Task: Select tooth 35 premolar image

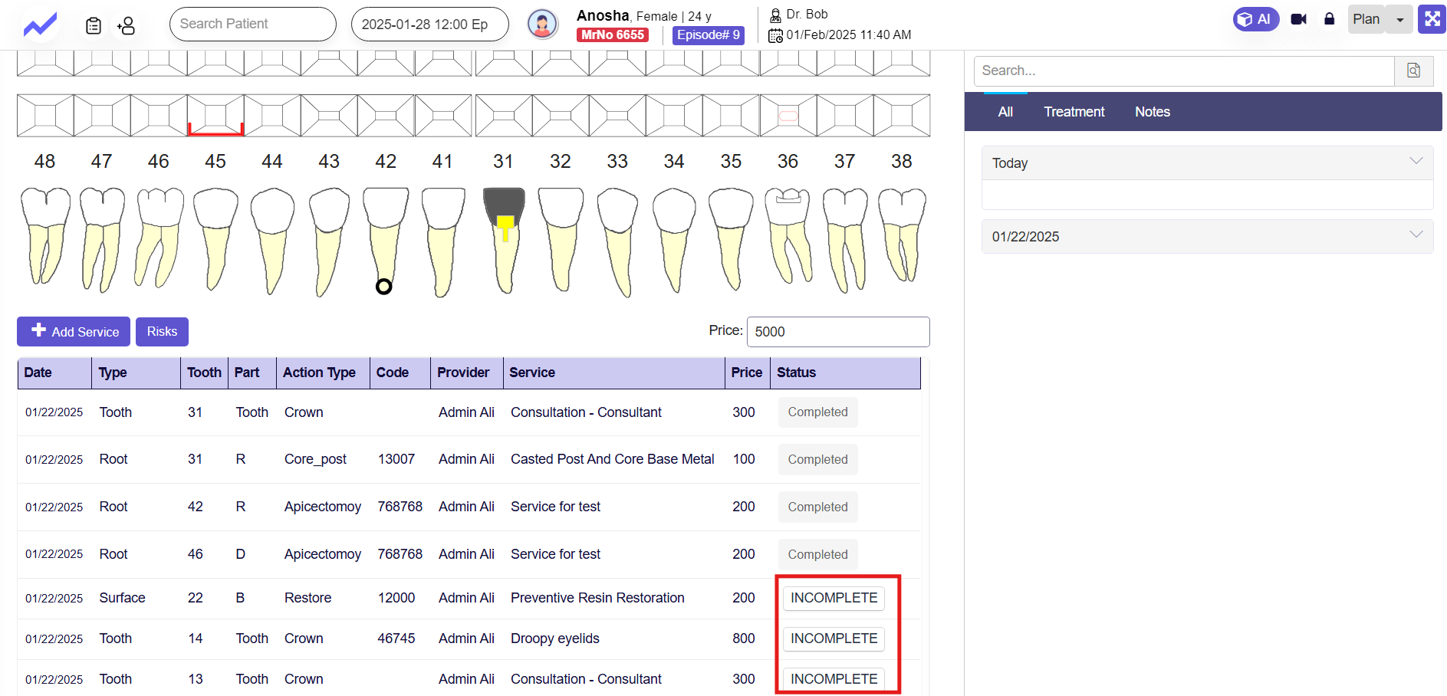Action: [731, 239]
